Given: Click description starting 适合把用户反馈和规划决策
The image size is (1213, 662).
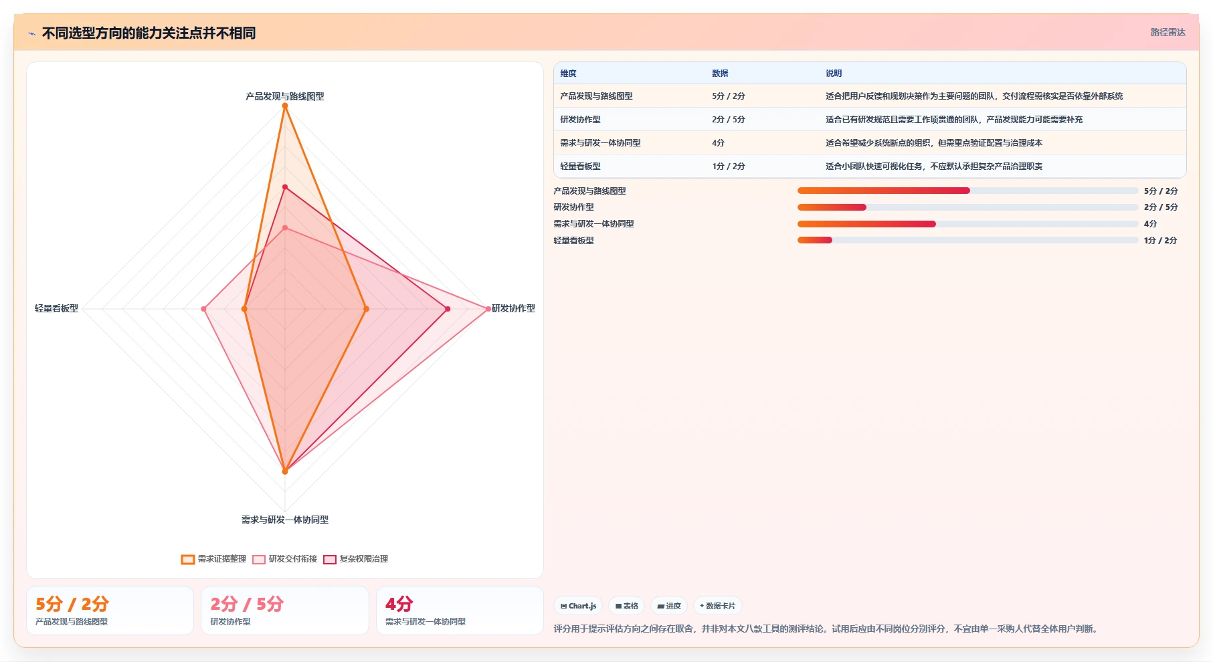Looking at the screenshot, I should pyautogui.click(x=974, y=96).
